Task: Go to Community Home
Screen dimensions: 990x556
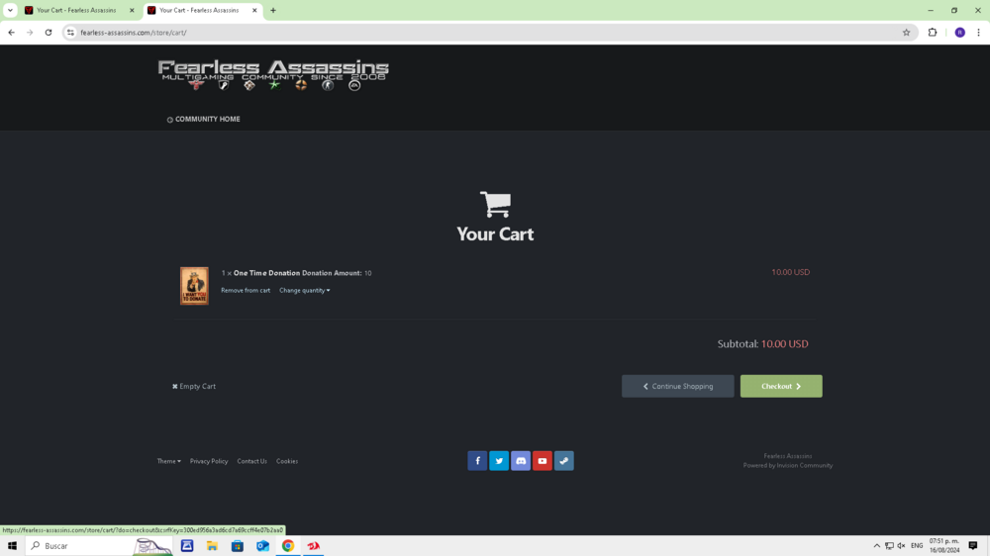Action: point(203,119)
